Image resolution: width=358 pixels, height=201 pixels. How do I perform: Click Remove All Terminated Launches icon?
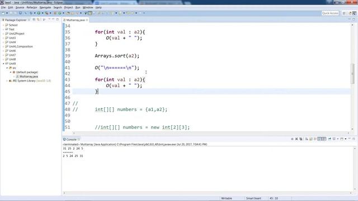301,139
